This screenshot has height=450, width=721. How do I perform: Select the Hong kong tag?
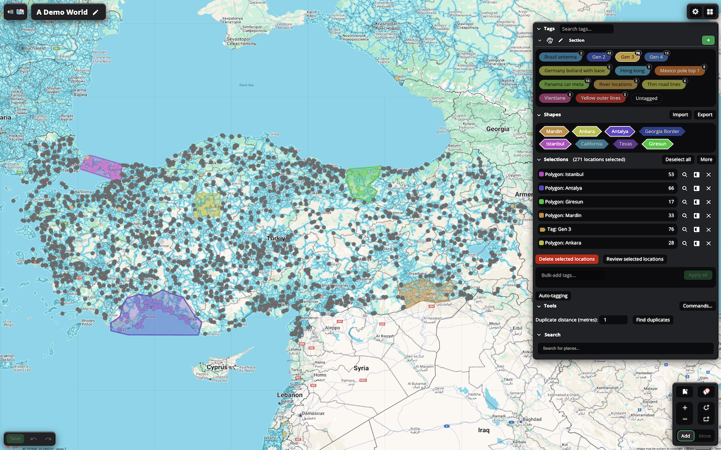tap(633, 71)
